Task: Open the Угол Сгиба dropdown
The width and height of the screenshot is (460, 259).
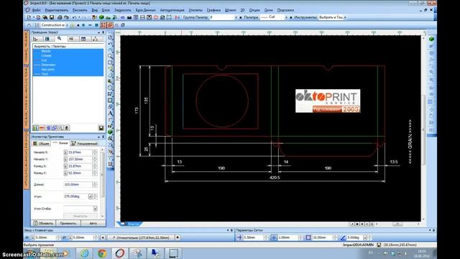Action: click(96, 209)
